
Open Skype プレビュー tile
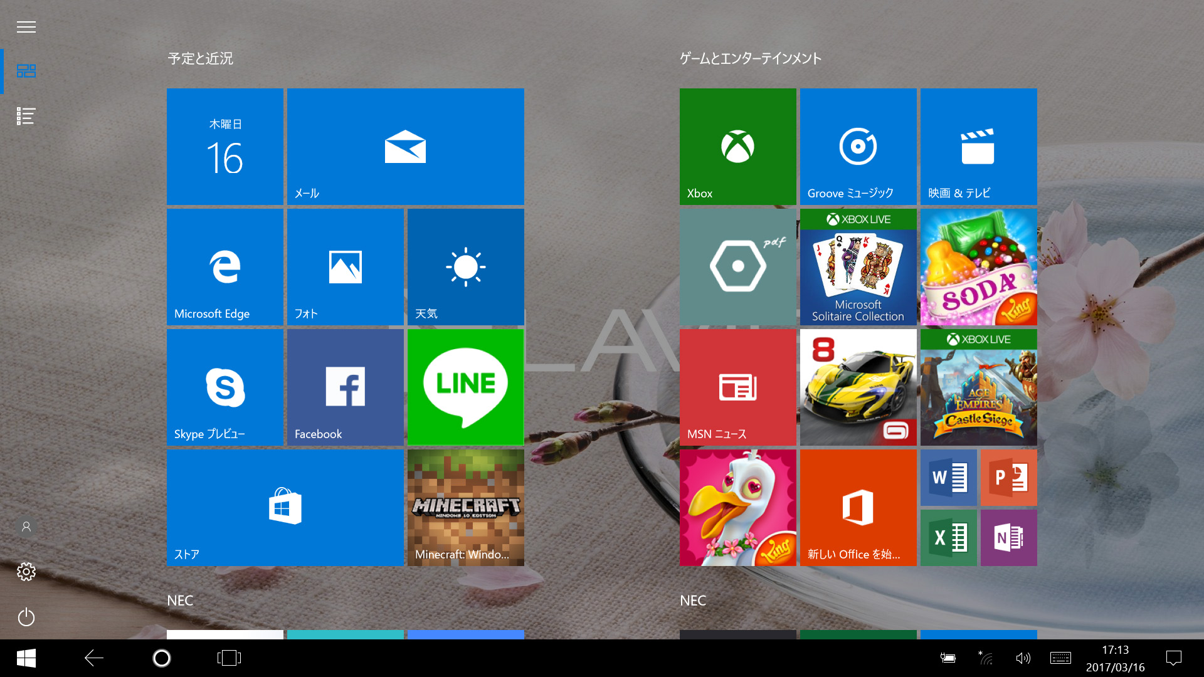(224, 387)
